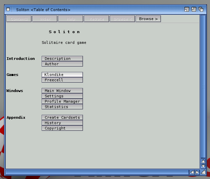The height and width of the screenshot is (179, 210).
Task: Select the Klondike game link
Action: tap(62, 75)
